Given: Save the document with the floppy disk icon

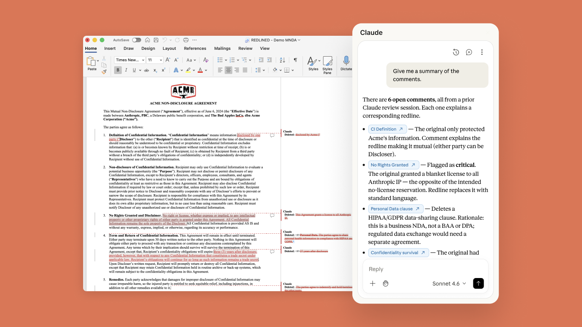Looking at the screenshot, I should click(x=156, y=40).
